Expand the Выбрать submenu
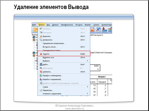149x111 pixels. 64,61
